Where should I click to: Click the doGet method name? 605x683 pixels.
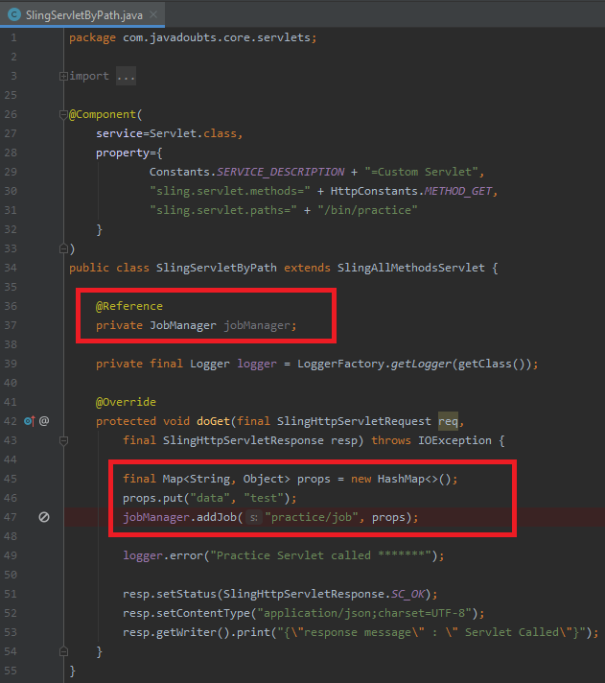coord(213,421)
